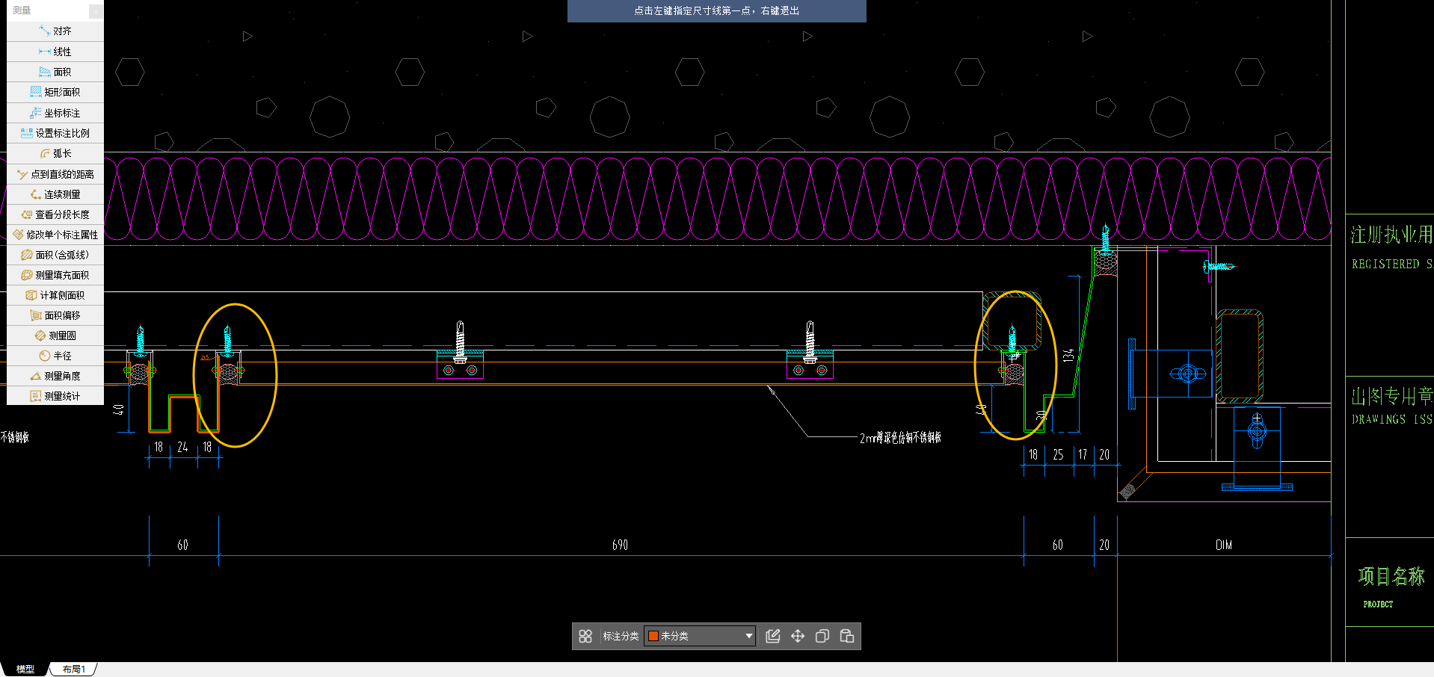Select 测量填充面积 measure fill area tool
This screenshot has width=1434, height=677.
point(55,275)
